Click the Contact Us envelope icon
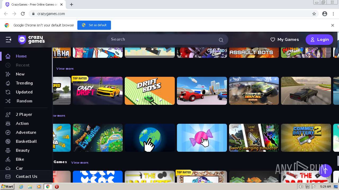The width and height of the screenshot is (339, 190). (x=8, y=177)
